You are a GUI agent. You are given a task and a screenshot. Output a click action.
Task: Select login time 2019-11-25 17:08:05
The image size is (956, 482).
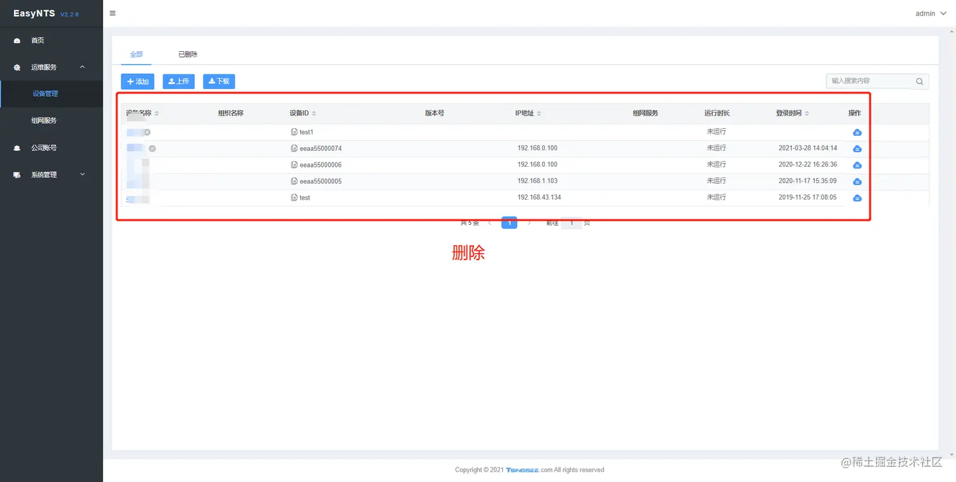click(x=808, y=197)
